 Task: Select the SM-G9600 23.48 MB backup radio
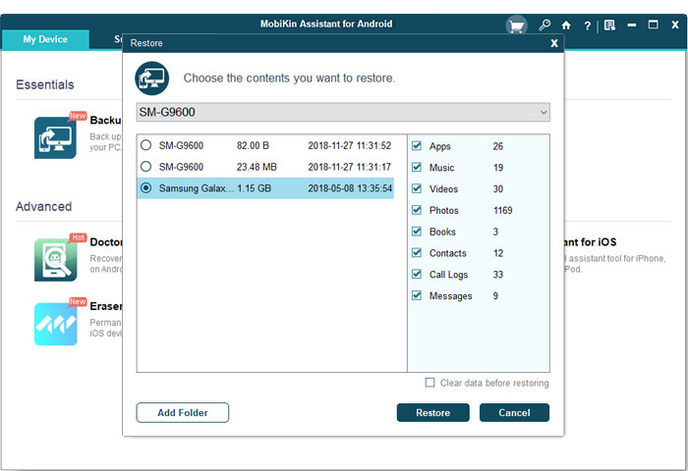[146, 167]
